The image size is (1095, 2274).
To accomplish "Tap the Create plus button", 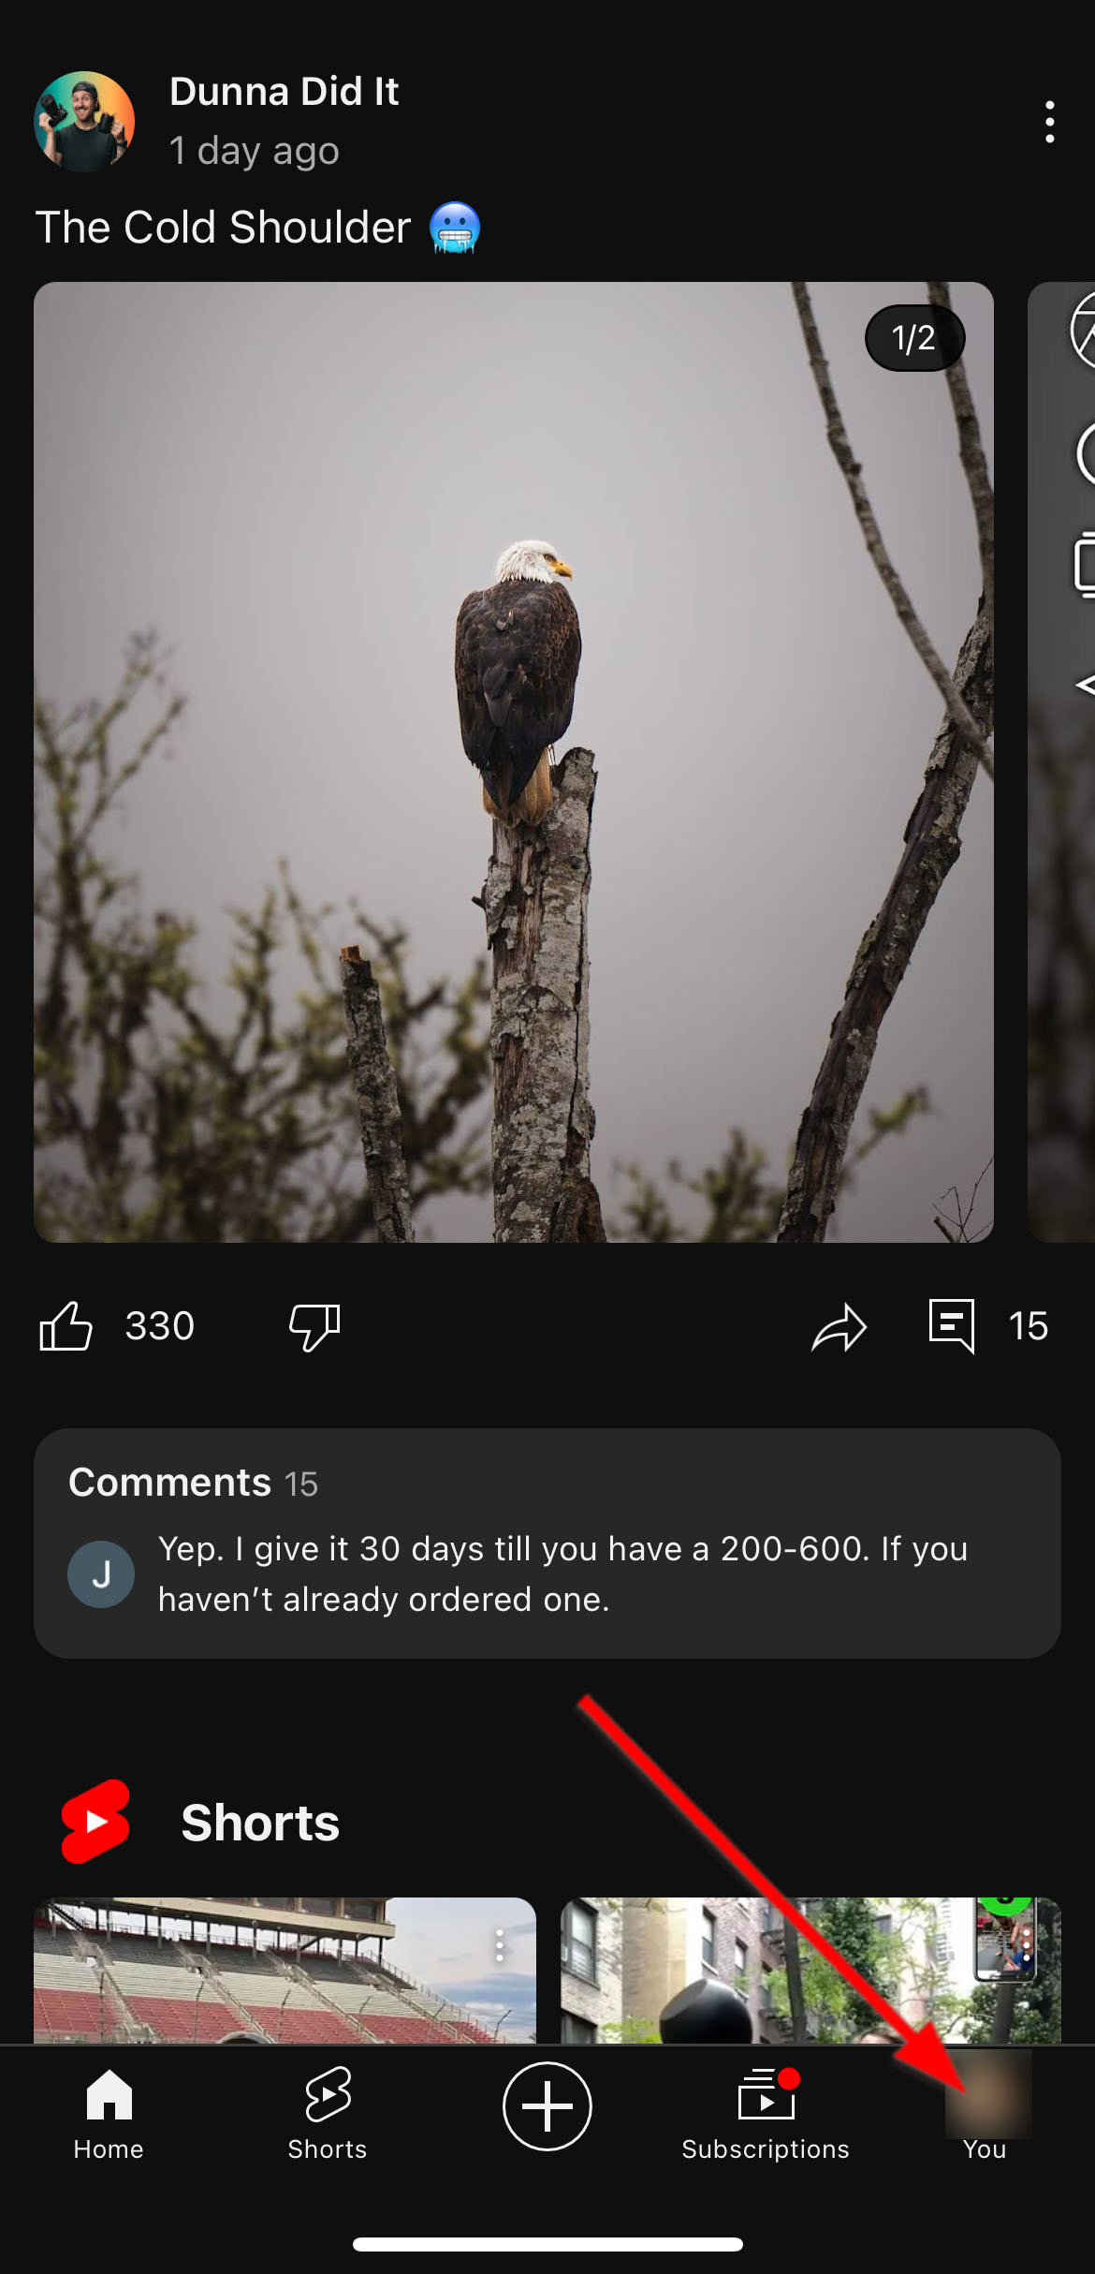I will pos(547,2106).
